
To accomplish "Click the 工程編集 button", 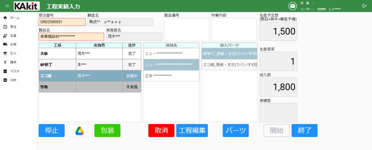I will (192, 130).
